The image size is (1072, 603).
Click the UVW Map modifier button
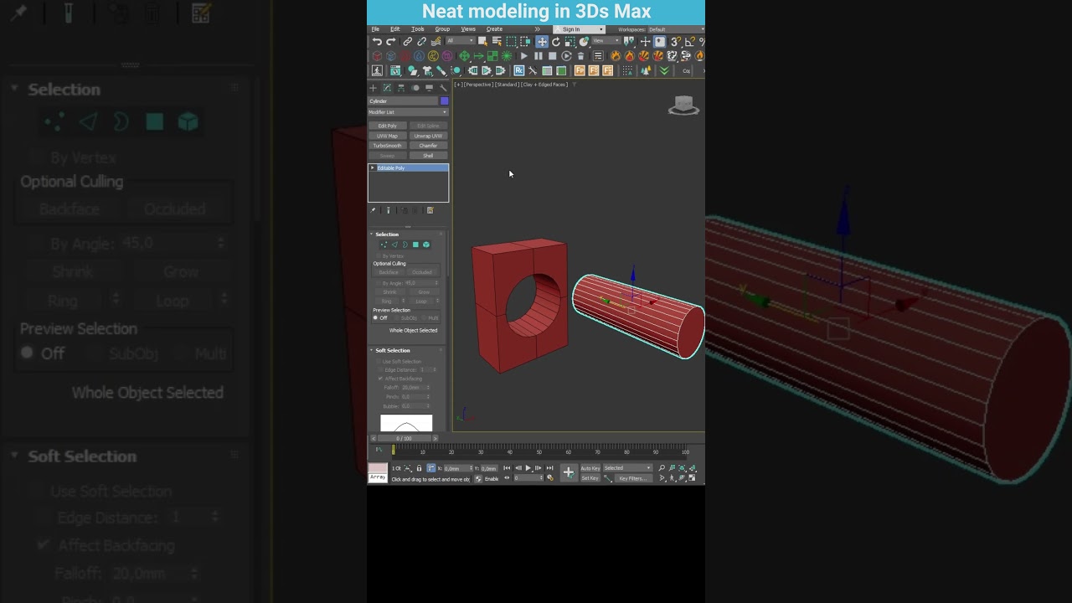tap(388, 136)
